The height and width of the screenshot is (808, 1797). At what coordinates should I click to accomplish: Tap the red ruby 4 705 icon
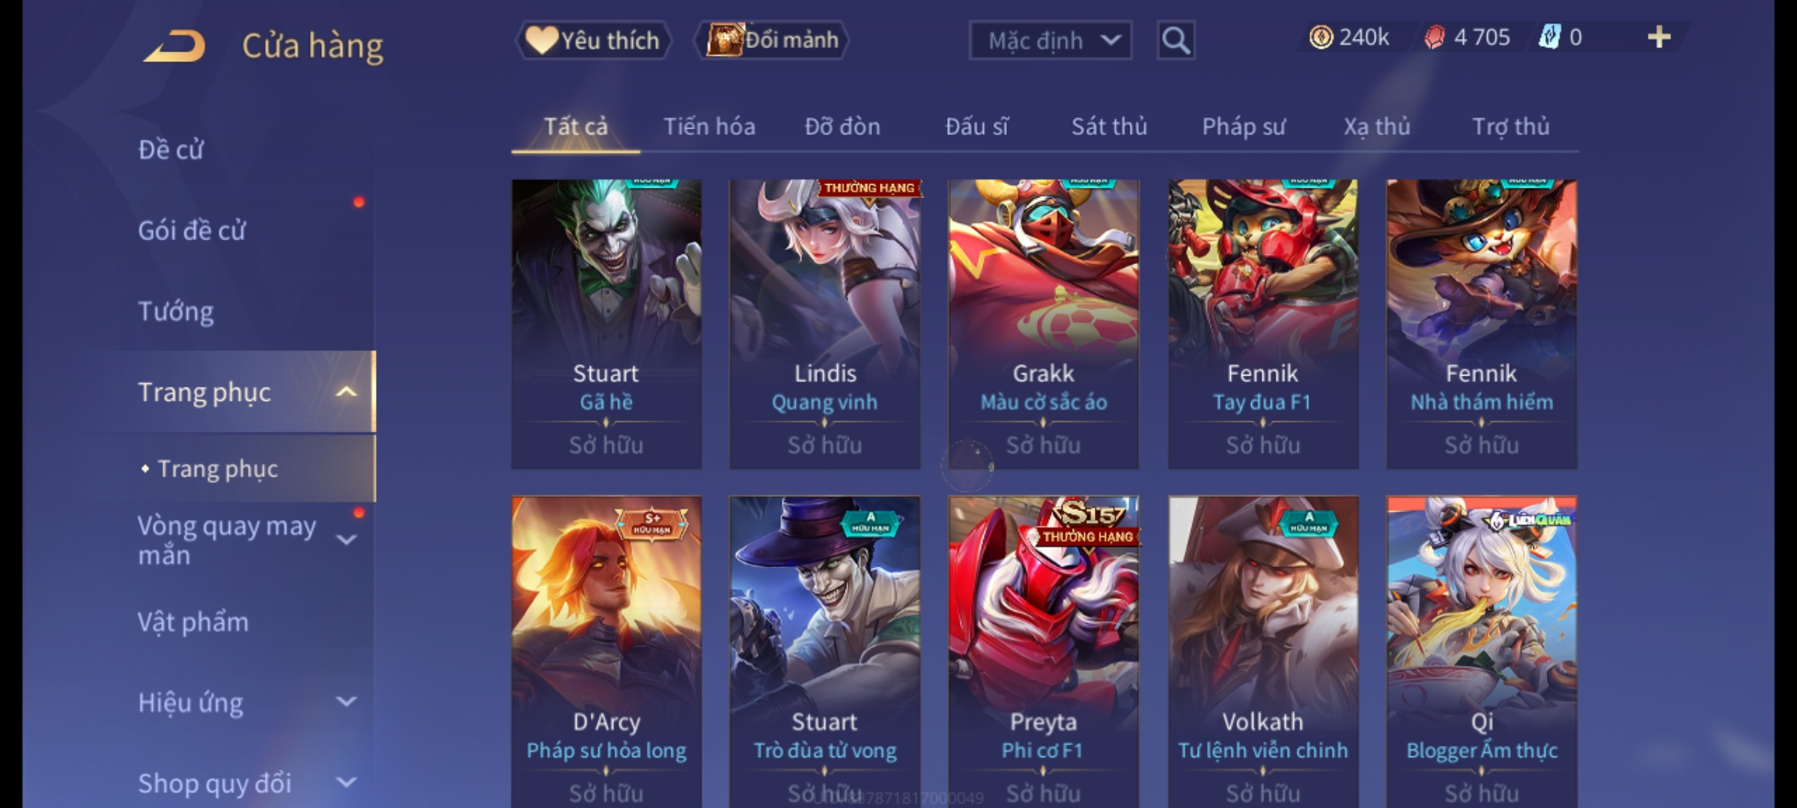tap(1434, 37)
